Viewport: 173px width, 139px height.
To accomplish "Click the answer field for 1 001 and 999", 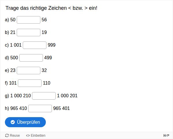I will pyautogui.click(x=35, y=45).
